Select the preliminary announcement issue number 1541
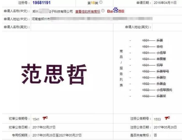The height and width of the screenshot is (140, 182). pos(36,119)
